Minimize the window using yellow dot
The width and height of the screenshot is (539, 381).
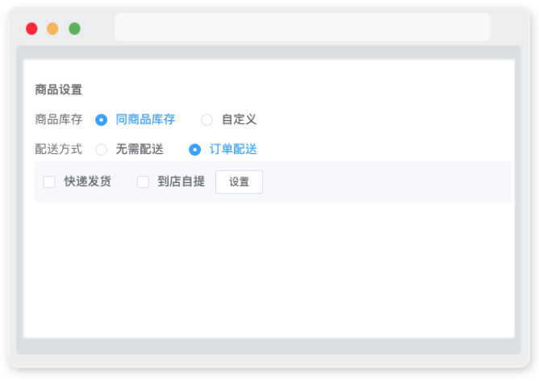(x=52, y=29)
